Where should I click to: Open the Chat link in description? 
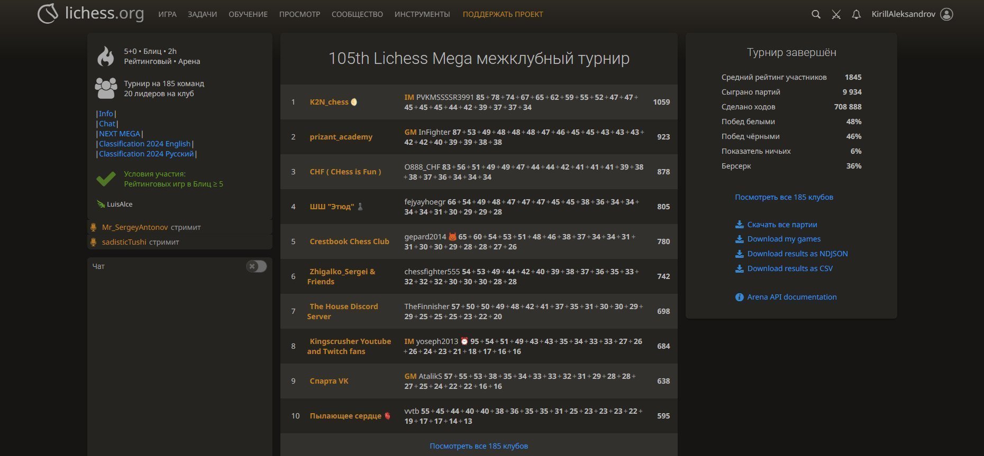click(107, 124)
